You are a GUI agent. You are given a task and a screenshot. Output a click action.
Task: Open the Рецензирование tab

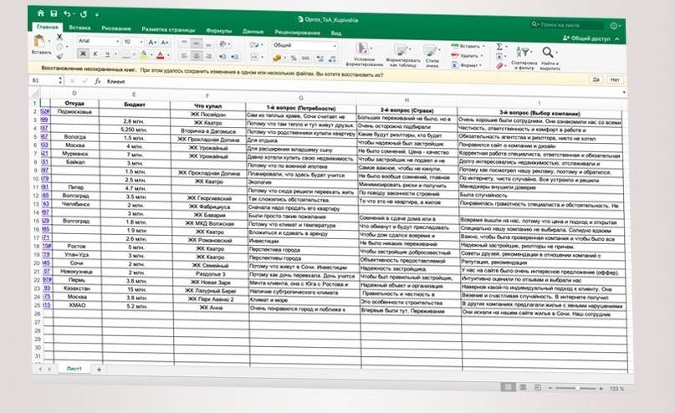click(x=297, y=33)
